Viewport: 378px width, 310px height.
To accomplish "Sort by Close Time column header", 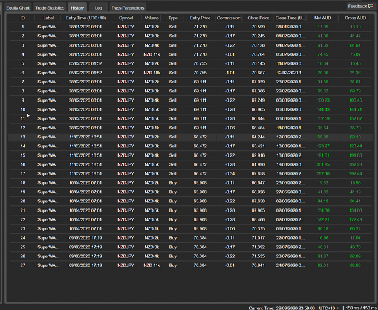I will point(290,18).
